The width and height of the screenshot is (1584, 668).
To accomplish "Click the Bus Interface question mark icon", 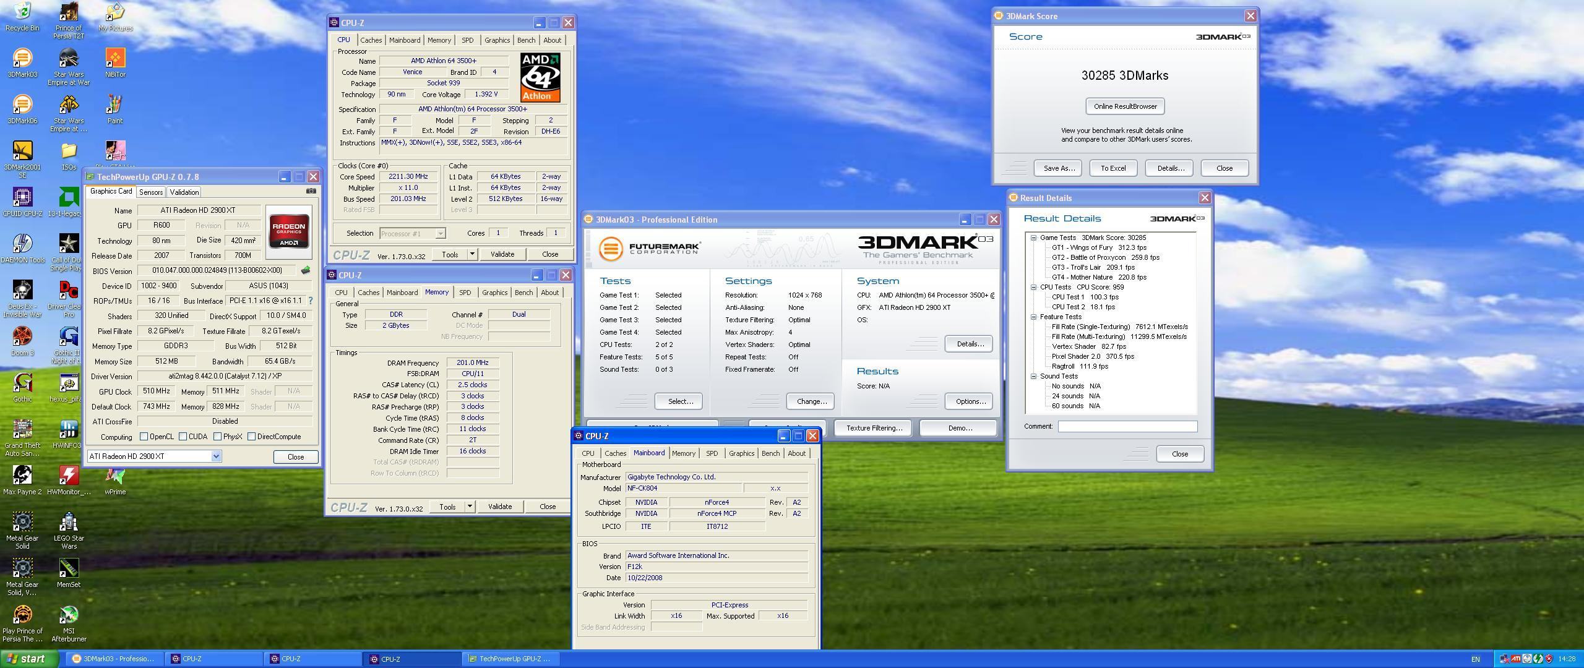I will 311,301.
